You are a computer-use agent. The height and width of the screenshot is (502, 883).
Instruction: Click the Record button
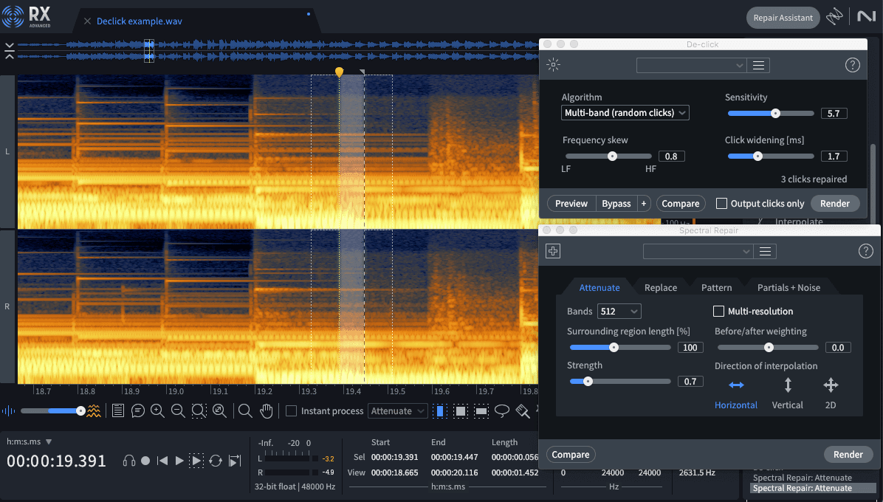(145, 461)
